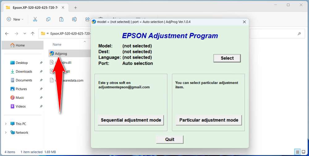Switch to the Epson.XP-520 folder tab
The image size is (309, 156).
(x=35, y=7)
